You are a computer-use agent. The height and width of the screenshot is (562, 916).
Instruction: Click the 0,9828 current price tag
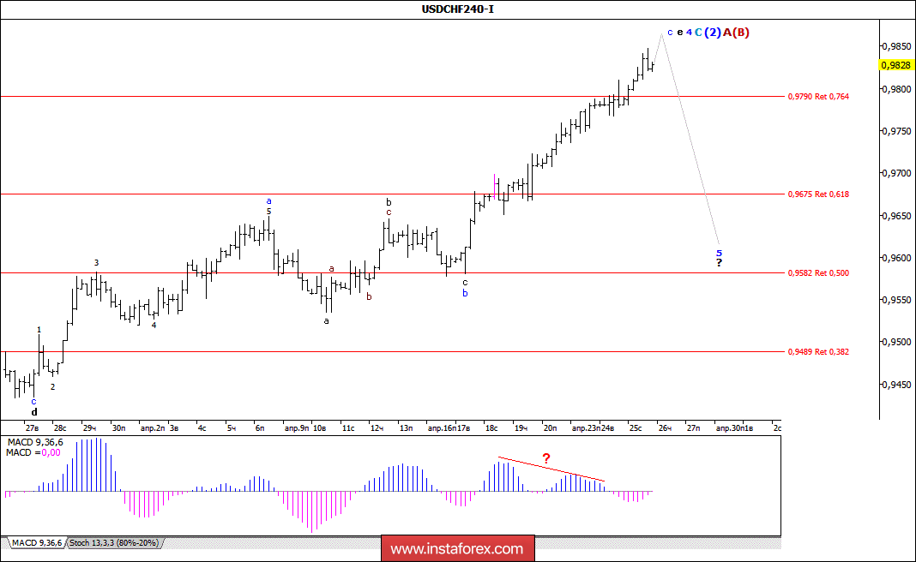pyautogui.click(x=896, y=65)
